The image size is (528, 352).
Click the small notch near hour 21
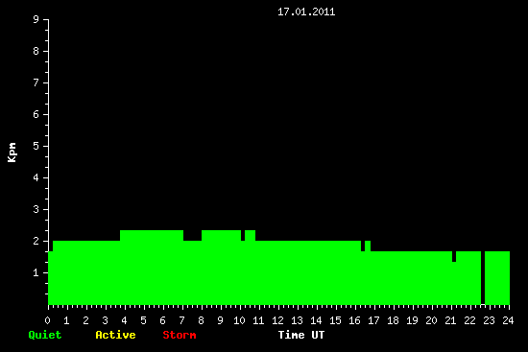454,256
